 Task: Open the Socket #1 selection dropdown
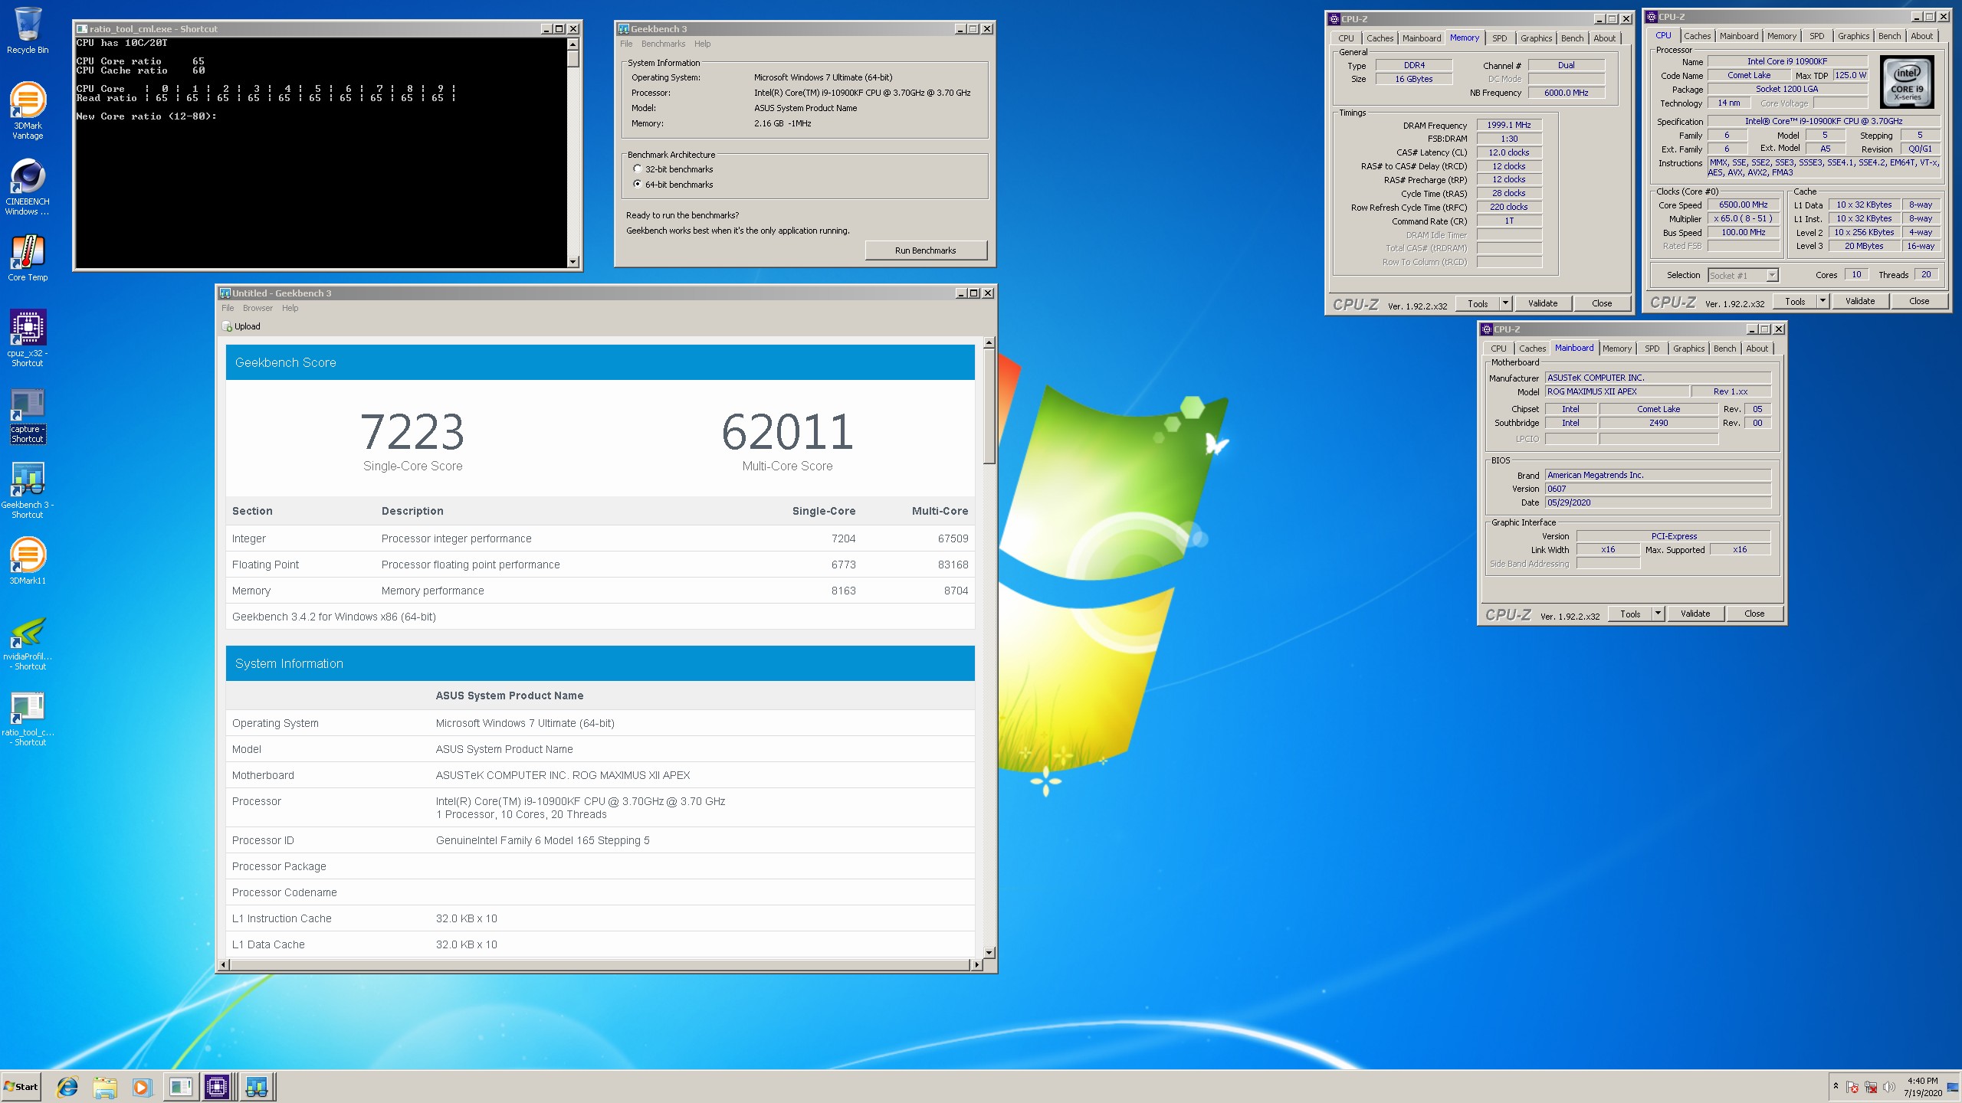pyautogui.click(x=1743, y=276)
